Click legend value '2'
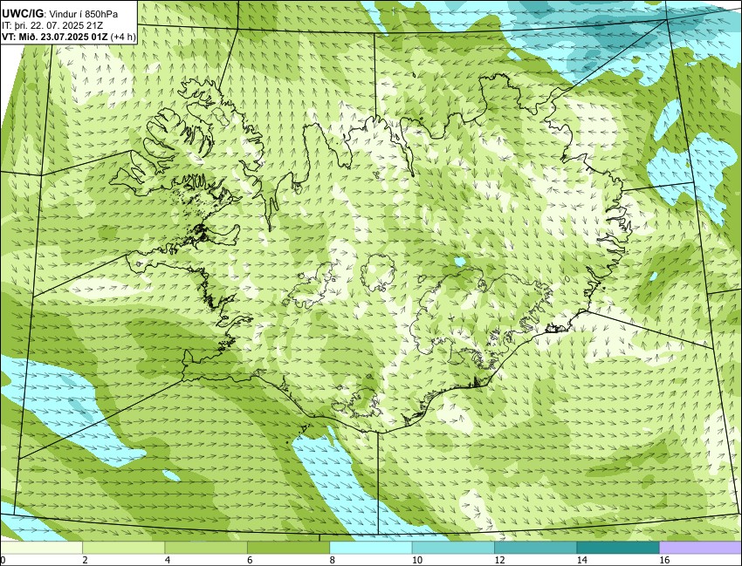The height and width of the screenshot is (566, 742). pyautogui.click(x=85, y=560)
